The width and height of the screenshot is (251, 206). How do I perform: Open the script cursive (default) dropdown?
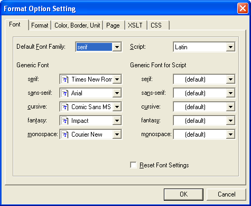tap(204, 107)
